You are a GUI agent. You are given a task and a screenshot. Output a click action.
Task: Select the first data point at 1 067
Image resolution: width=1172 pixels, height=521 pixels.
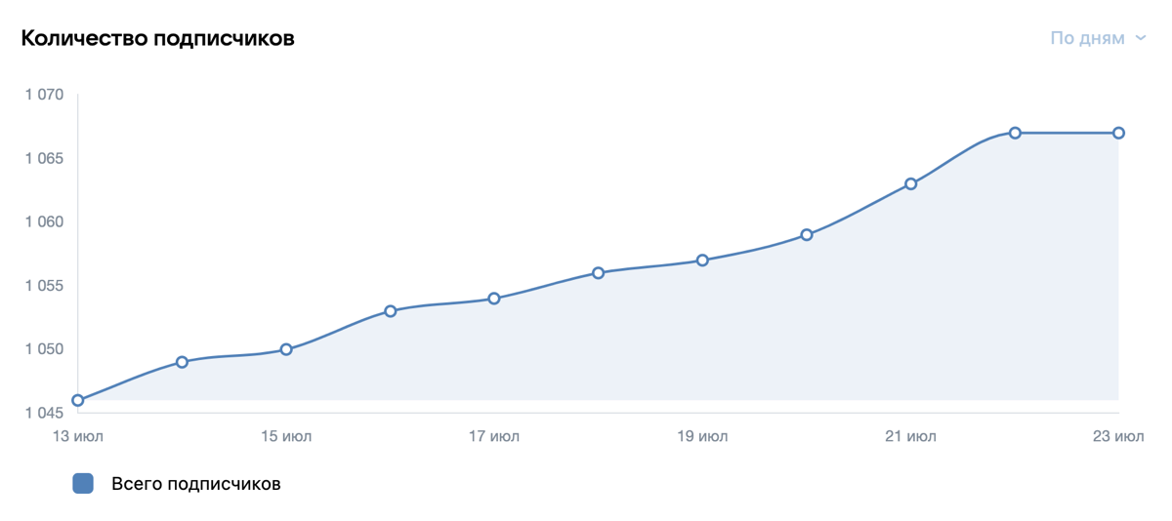pyautogui.click(x=1015, y=133)
